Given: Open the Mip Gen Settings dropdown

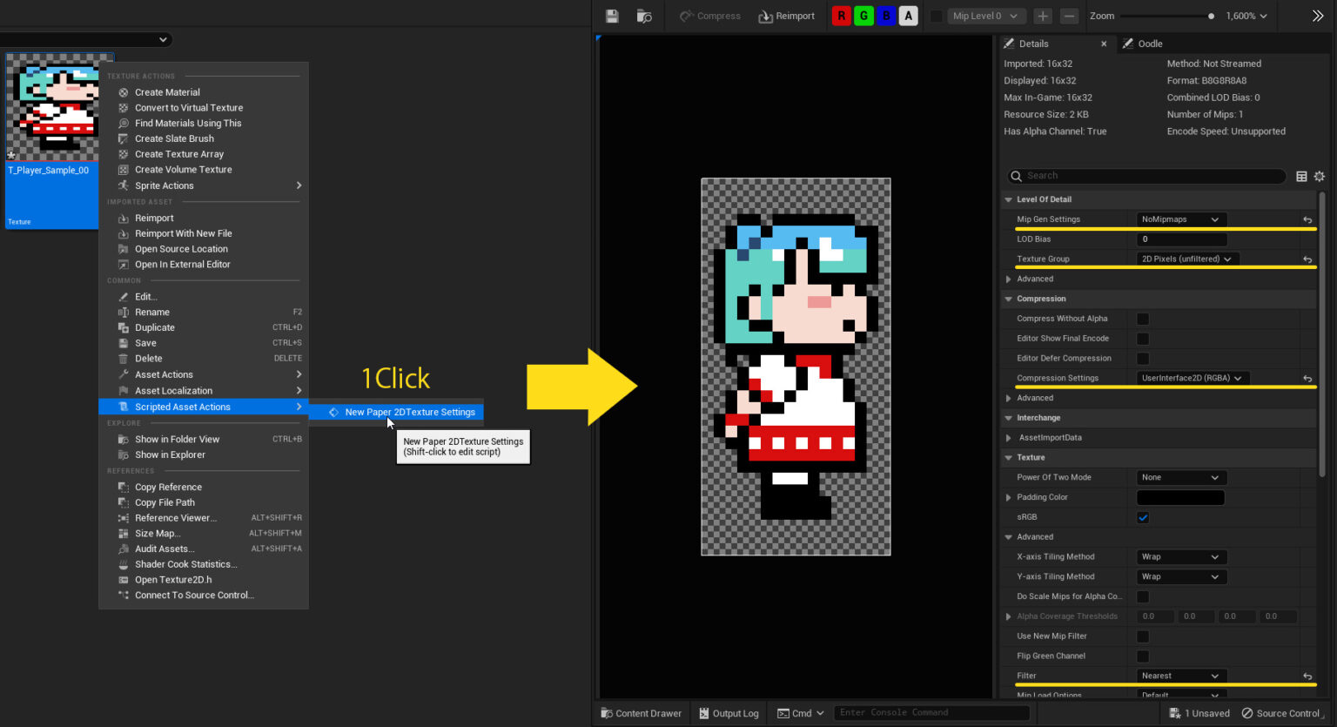Looking at the screenshot, I should click(x=1180, y=219).
